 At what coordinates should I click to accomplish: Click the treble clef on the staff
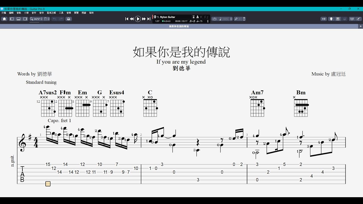pos(22,143)
